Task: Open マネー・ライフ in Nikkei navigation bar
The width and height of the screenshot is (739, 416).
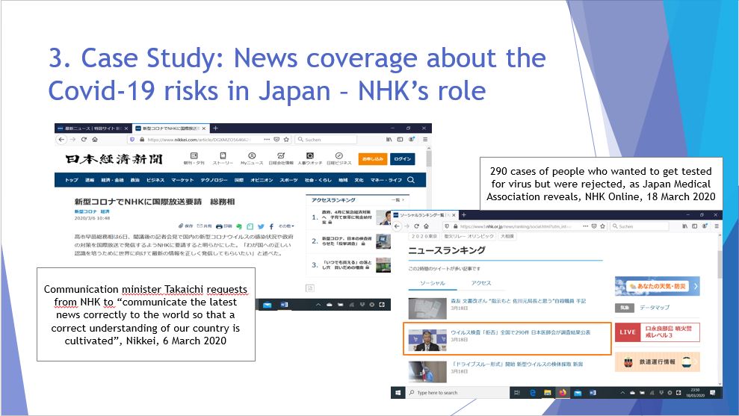Action: pyautogui.click(x=386, y=180)
